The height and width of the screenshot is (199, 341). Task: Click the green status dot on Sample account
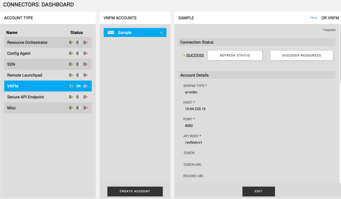(x=162, y=33)
